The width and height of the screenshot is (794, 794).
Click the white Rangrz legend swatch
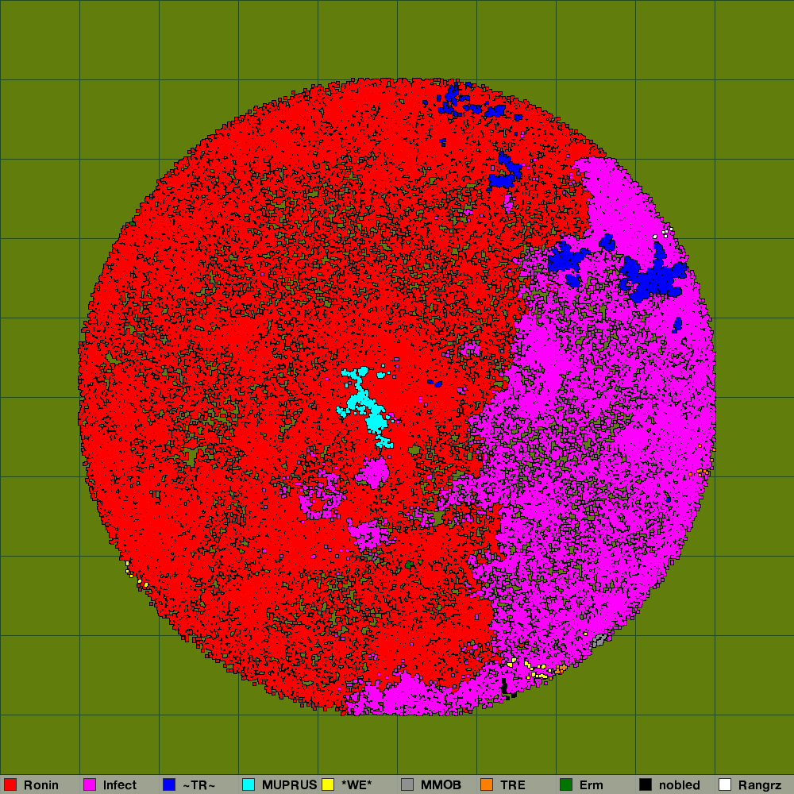pyautogui.click(x=725, y=785)
